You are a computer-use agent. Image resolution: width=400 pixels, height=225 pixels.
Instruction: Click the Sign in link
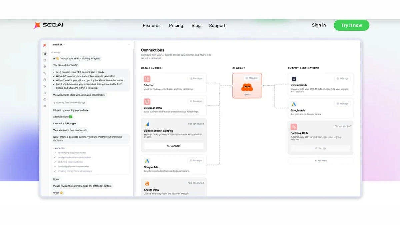[x=319, y=25]
